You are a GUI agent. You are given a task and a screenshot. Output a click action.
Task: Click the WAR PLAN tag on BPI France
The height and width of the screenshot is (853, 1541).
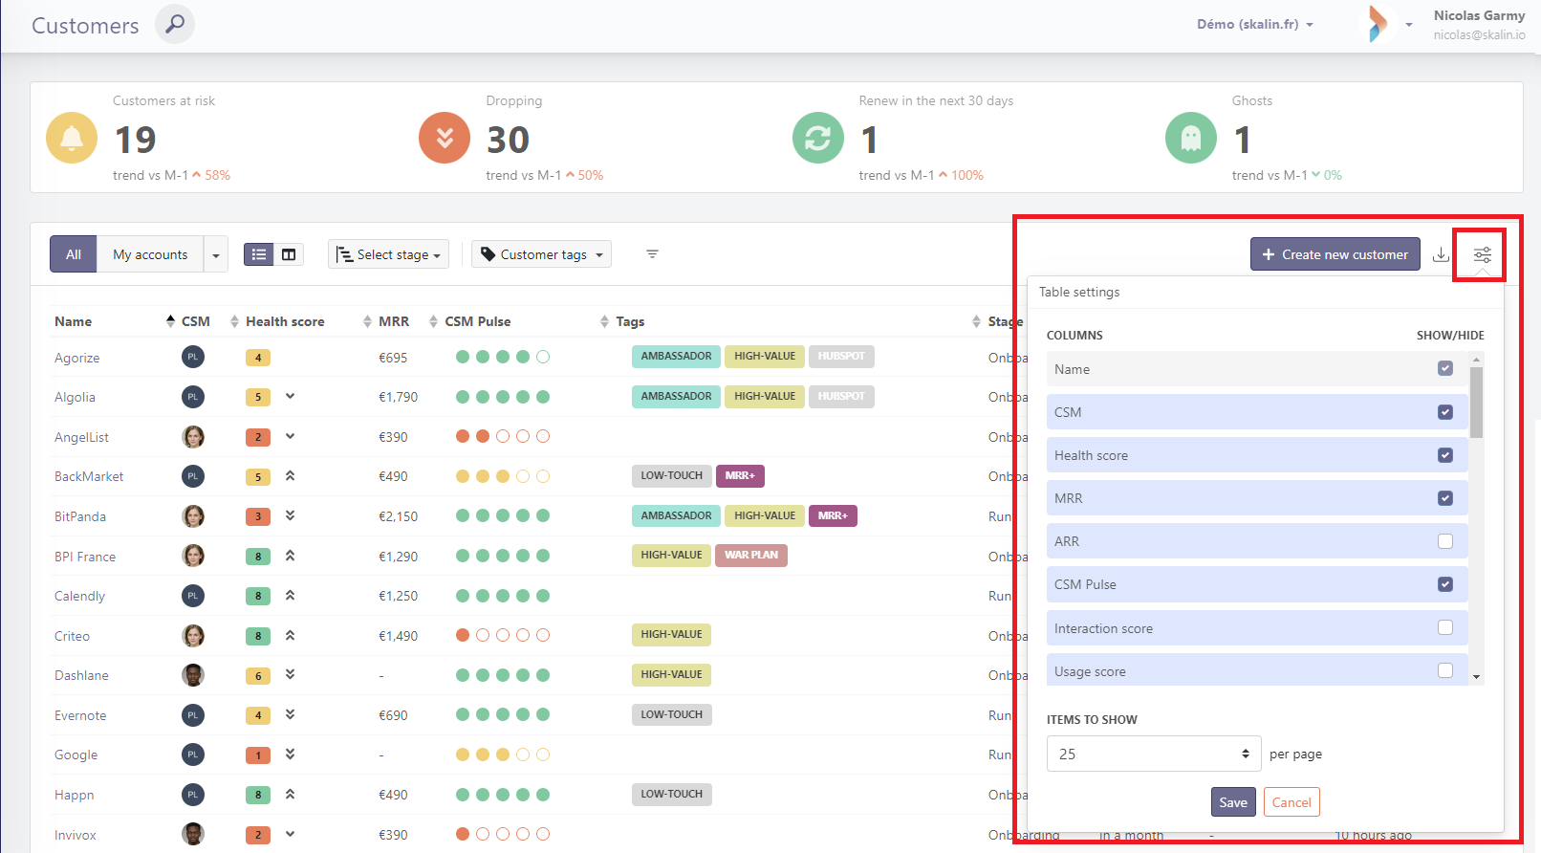click(x=751, y=555)
